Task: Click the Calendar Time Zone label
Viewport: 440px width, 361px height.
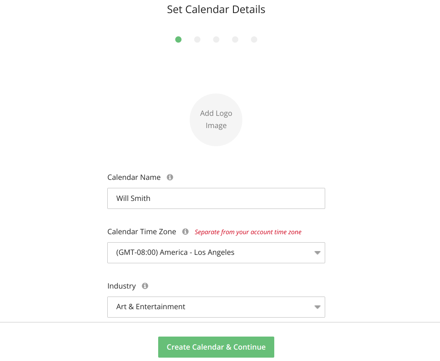Action: coord(141,232)
